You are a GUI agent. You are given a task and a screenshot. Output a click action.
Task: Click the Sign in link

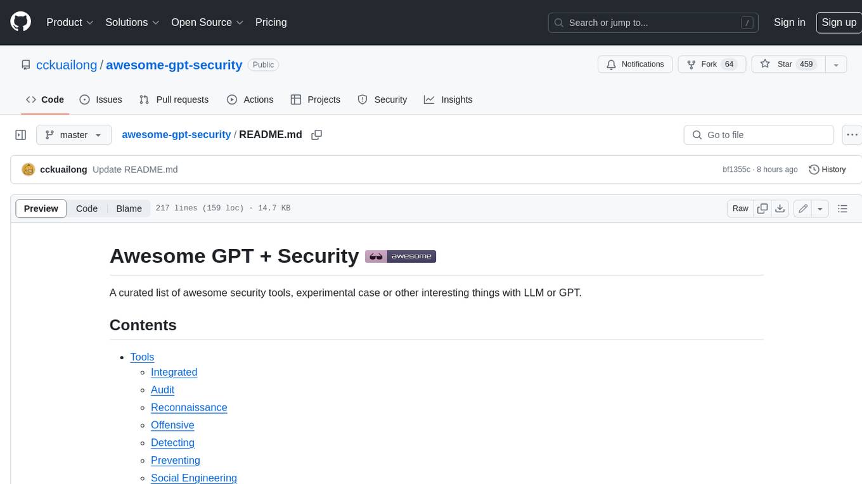(x=789, y=22)
